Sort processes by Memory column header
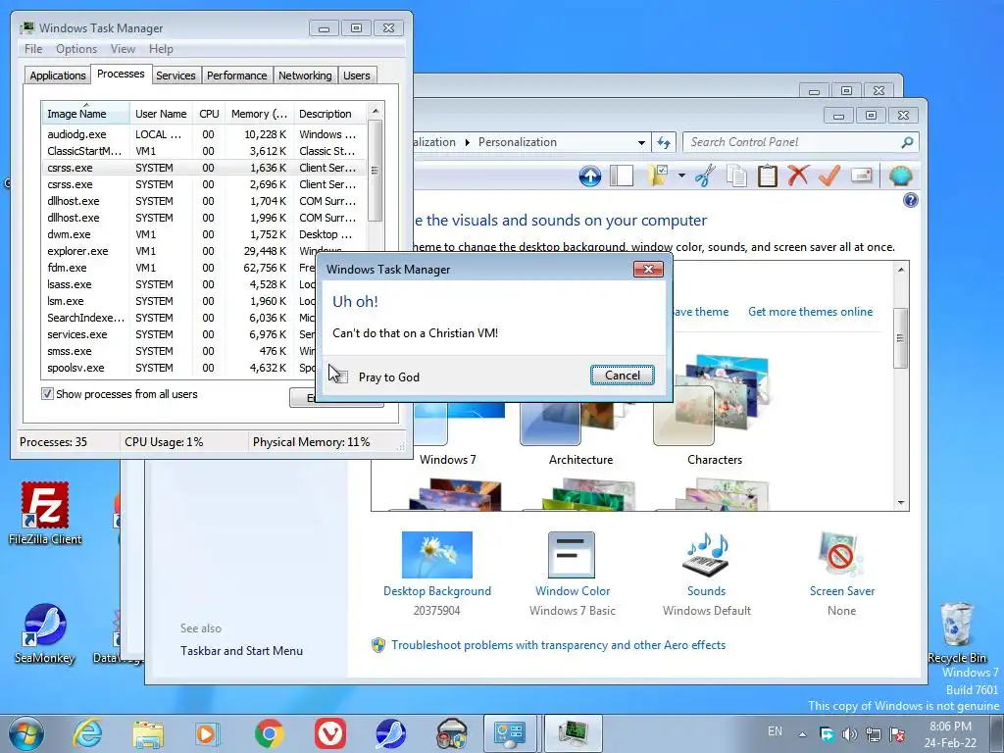This screenshot has width=1004, height=753. pos(259,114)
